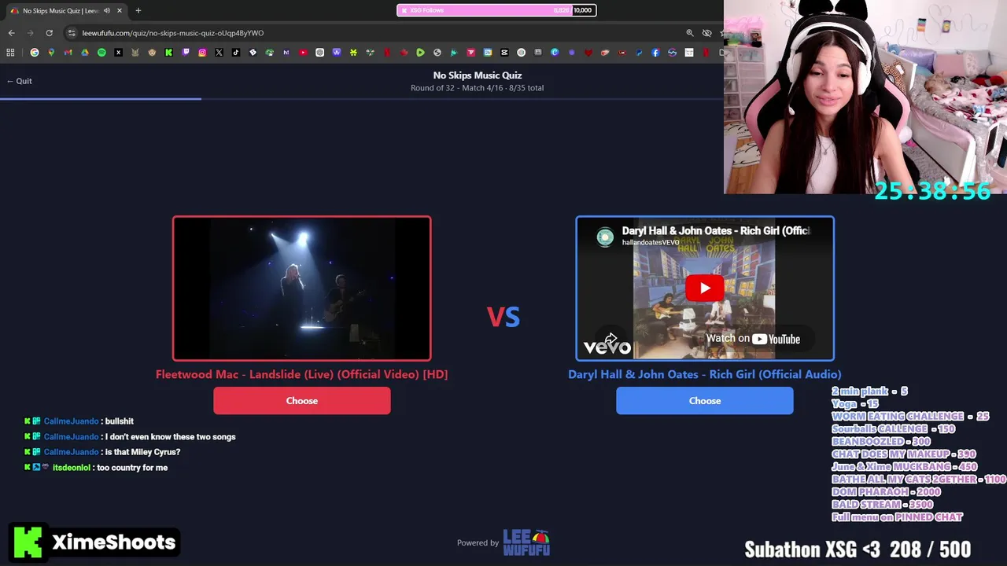Open the Twitch bookmark
The width and height of the screenshot is (1007, 566).
(x=186, y=53)
